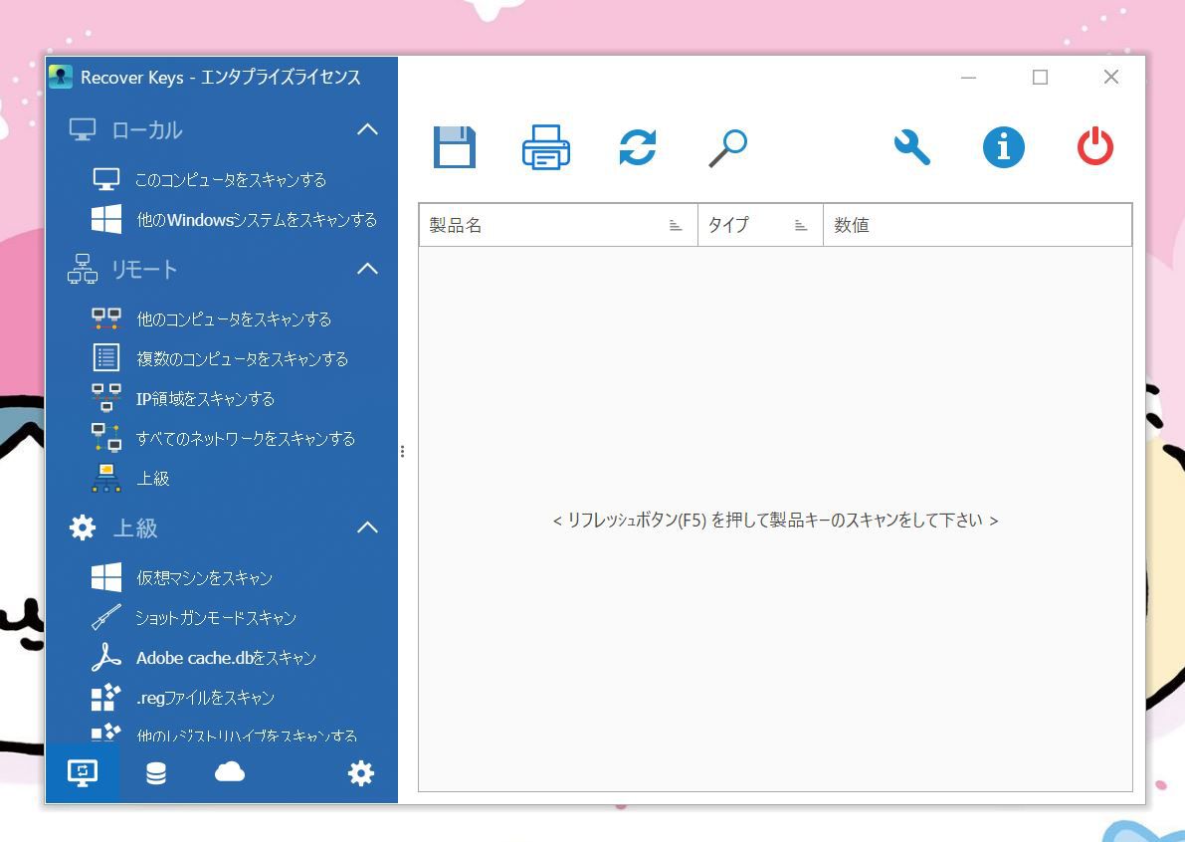The height and width of the screenshot is (842, 1185).
Task: Click Adobe icon beside Adobe cache.dbをスキャン
Action: click(105, 657)
